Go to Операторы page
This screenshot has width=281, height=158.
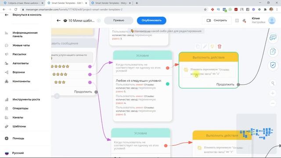click(20, 108)
